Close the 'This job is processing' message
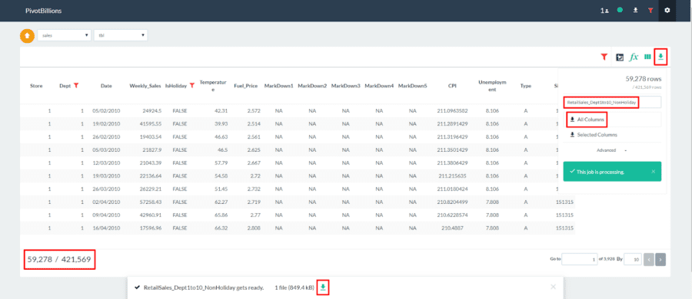Viewport: 692px width, 299px height. [653, 171]
